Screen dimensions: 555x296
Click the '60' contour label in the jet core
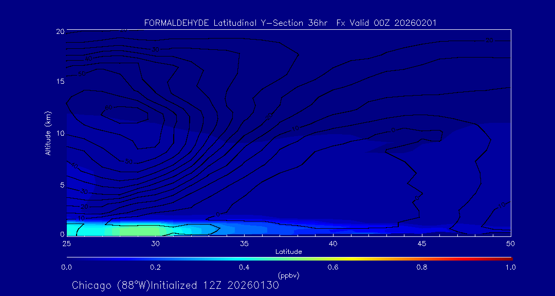coord(108,107)
